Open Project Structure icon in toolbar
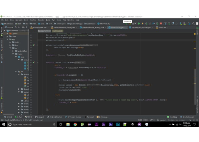 pos(189,24)
